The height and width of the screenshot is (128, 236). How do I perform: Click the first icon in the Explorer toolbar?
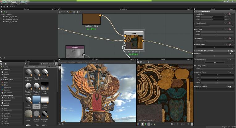coord(1,12)
